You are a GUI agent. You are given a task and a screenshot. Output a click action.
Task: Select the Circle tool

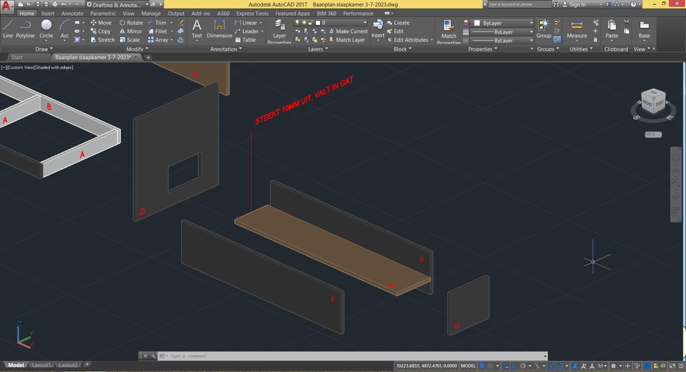[46, 29]
